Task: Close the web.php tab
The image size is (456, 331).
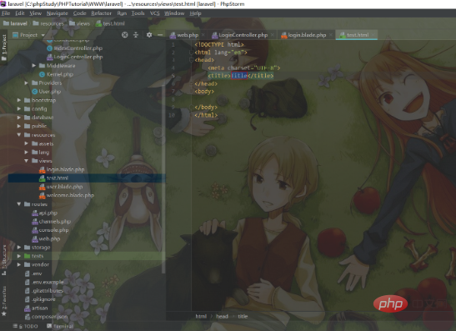Action: click(203, 35)
